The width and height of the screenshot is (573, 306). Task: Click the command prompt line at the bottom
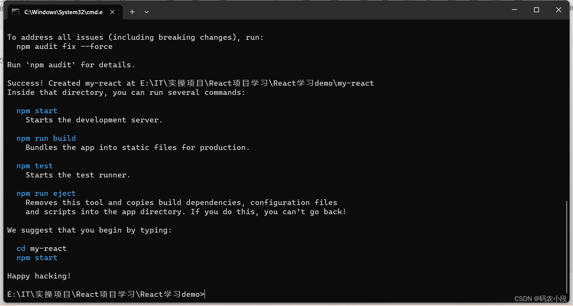point(105,294)
